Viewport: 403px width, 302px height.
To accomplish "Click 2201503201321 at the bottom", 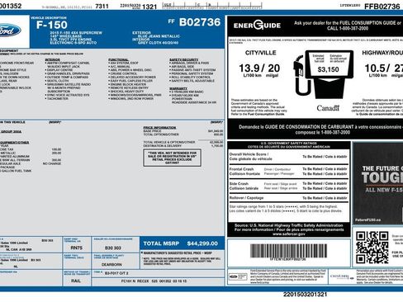I will [306, 295].
